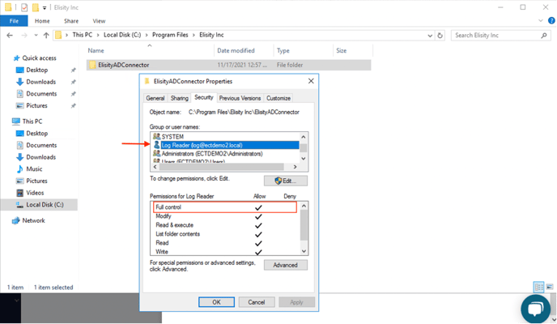Select Local Disk (C:) in navigation pane
Screen dimensions: 557x324
click(x=40, y=205)
